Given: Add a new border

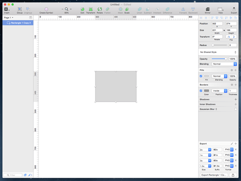Looking at the screenshot, I should click(x=236, y=85).
